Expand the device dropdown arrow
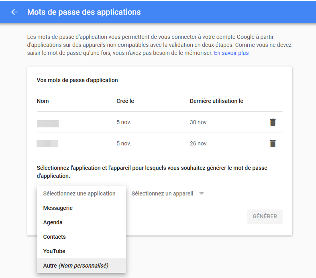This screenshot has width=316, height=278. click(x=202, y=193)
